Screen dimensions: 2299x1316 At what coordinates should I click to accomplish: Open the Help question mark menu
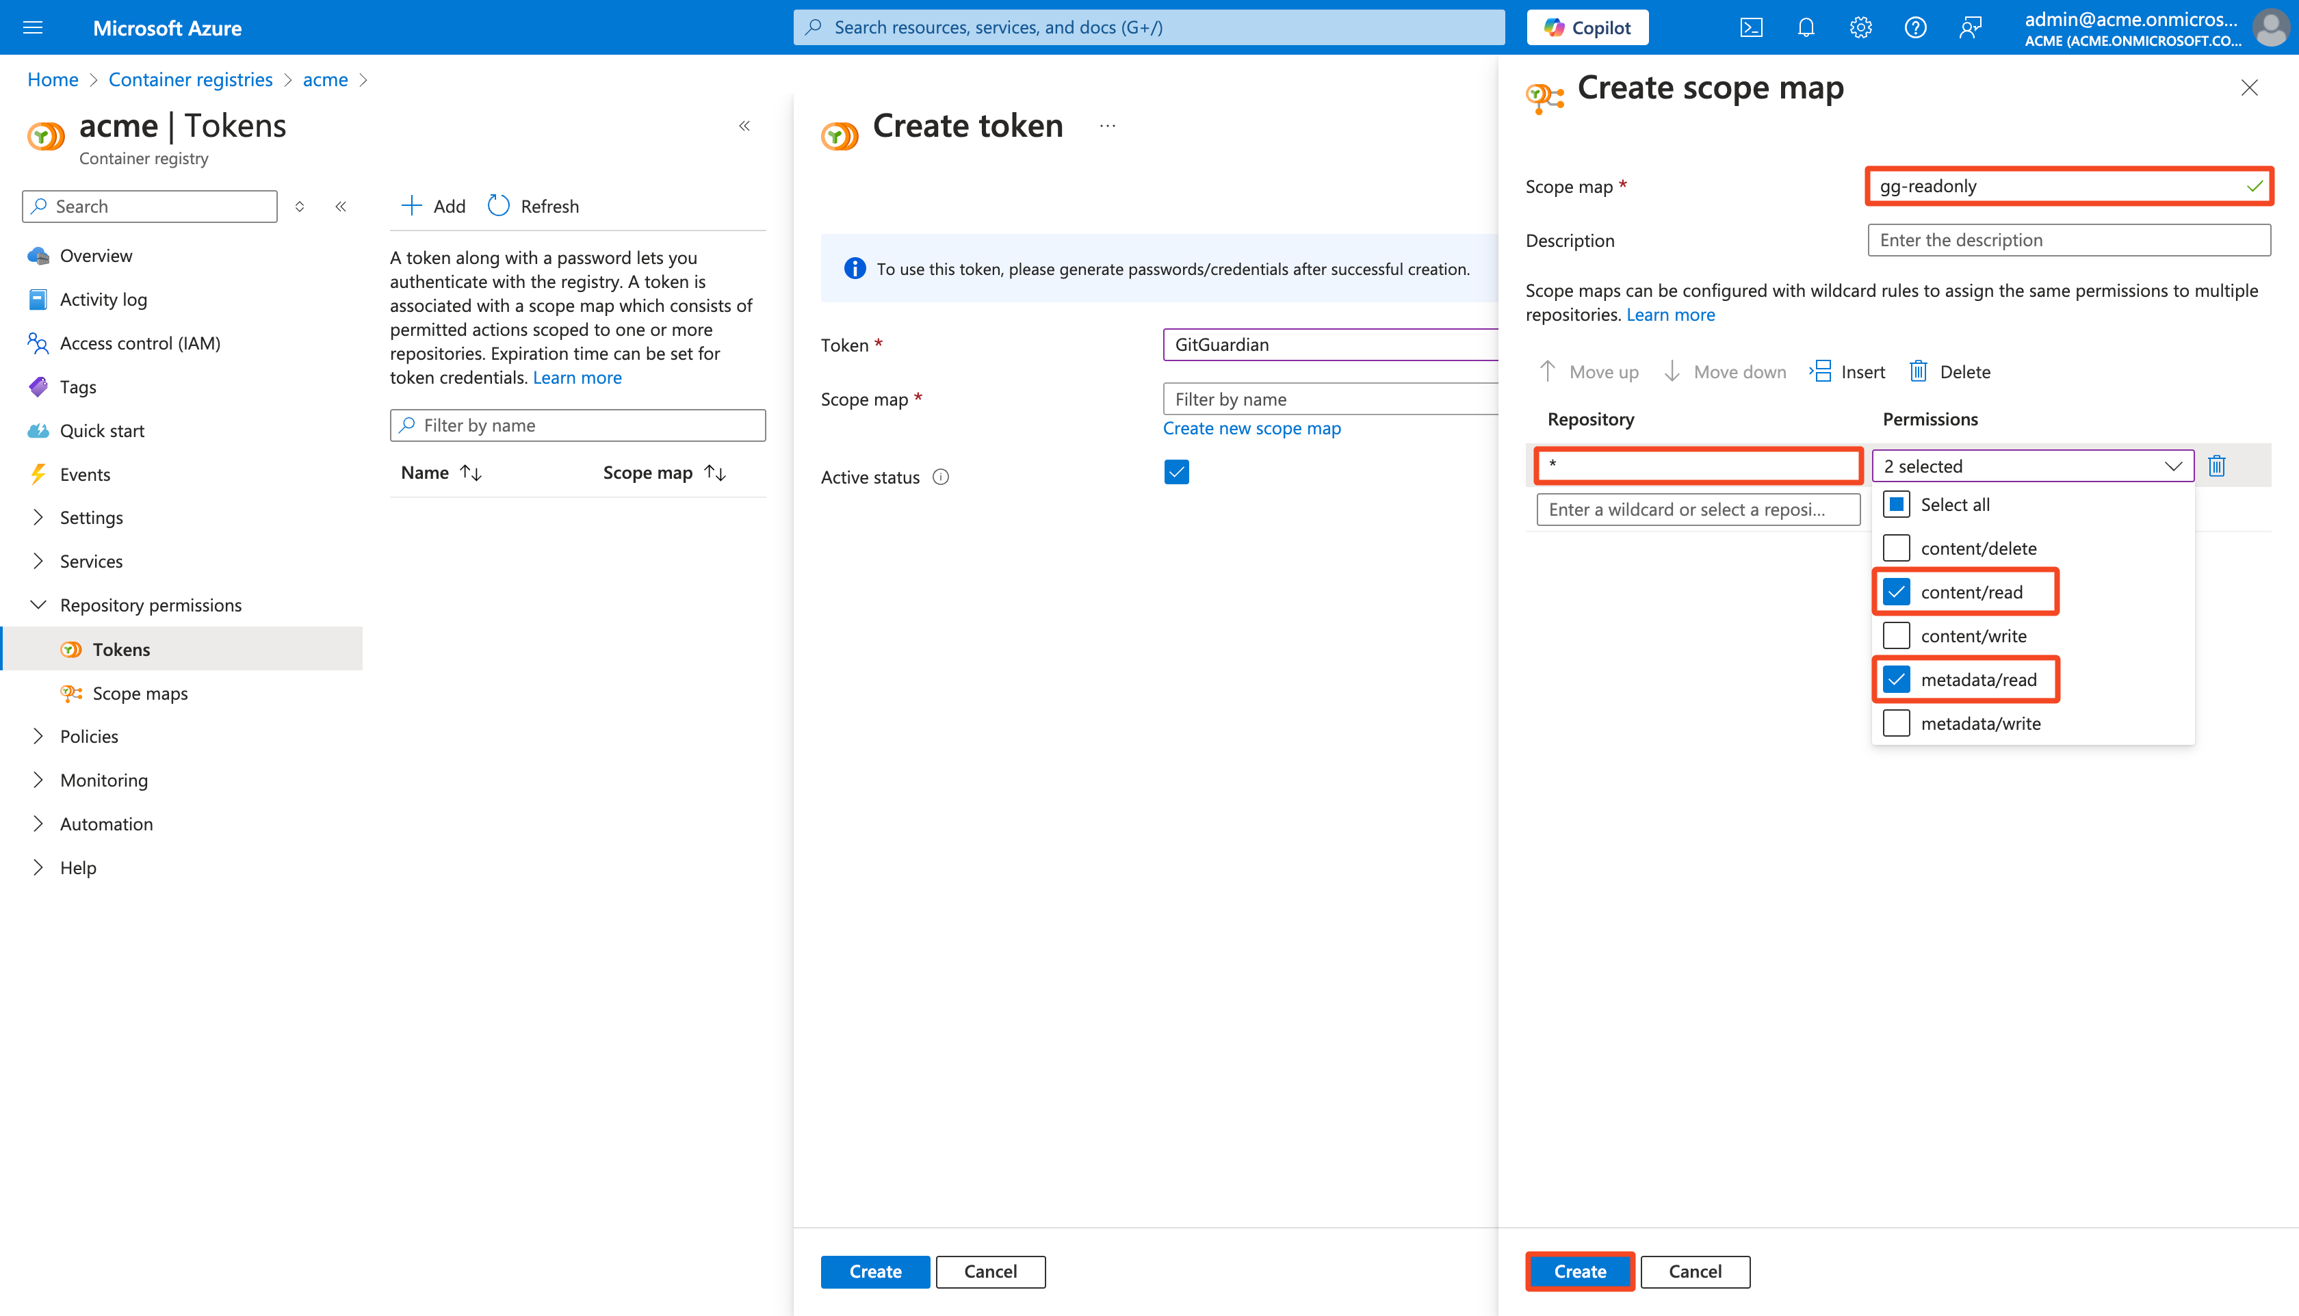[x=1914, y=27]
